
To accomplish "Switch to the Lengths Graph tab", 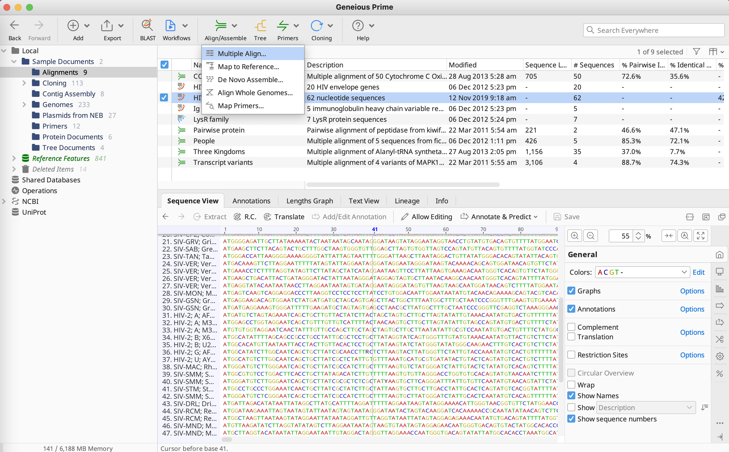I will (309, 201).
